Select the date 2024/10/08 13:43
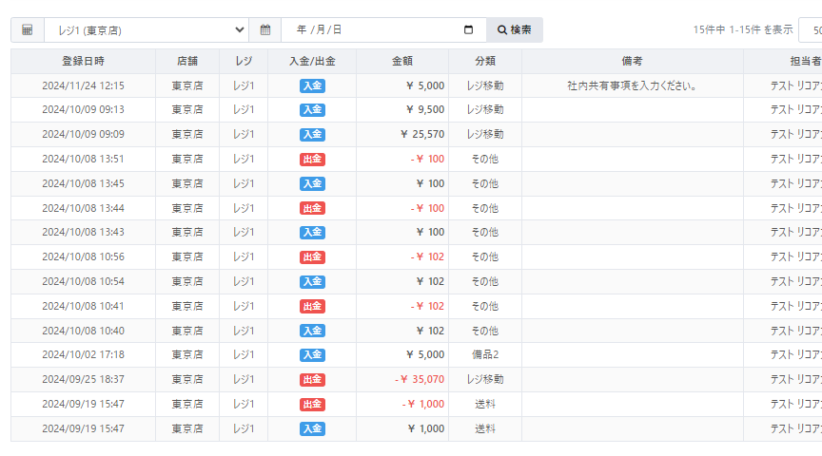Screen dimensions: 822x456 (x=83, y=232)
